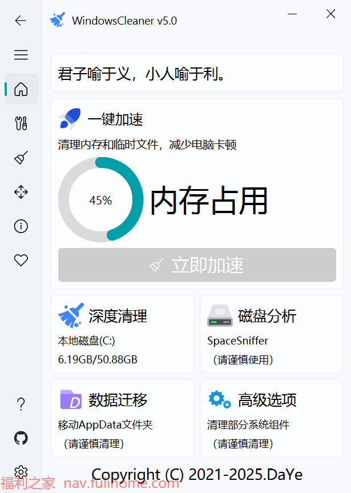This screenshot has width=351, height=493.
Task: Click the 一键加速 heading
Action: [x=115, y=119]
